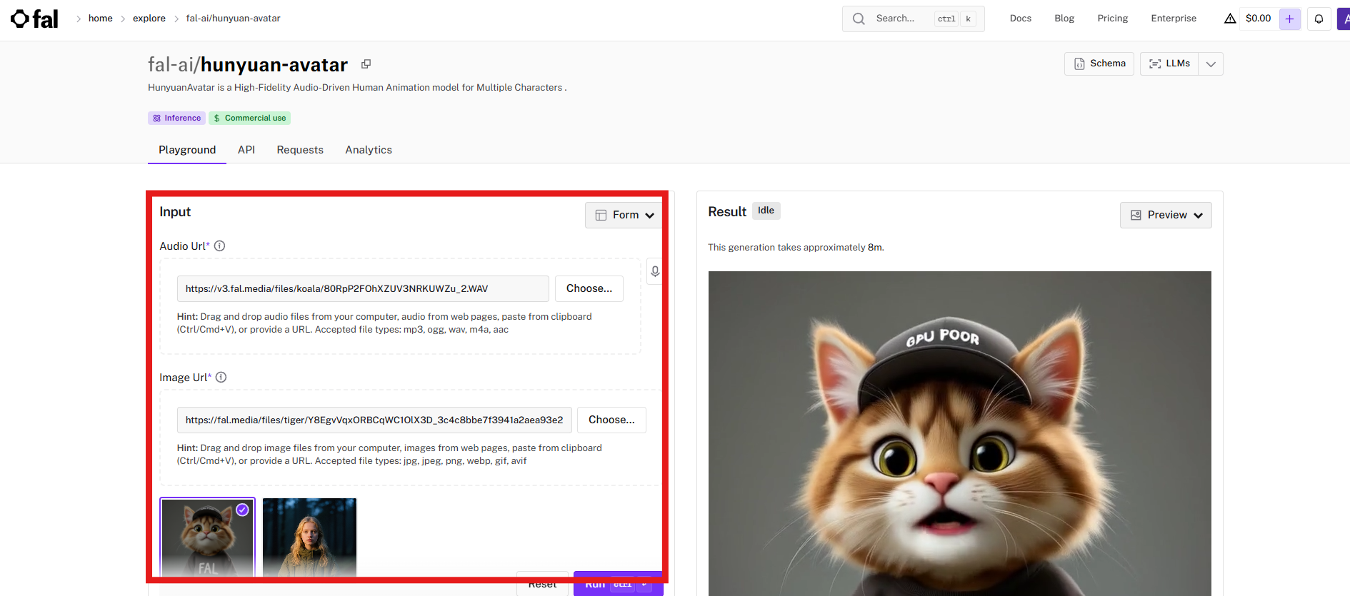This screenshot has width=1350, height=596.
Task: Show info tooltip for Audio Url
Action: [x=220, y=246]
